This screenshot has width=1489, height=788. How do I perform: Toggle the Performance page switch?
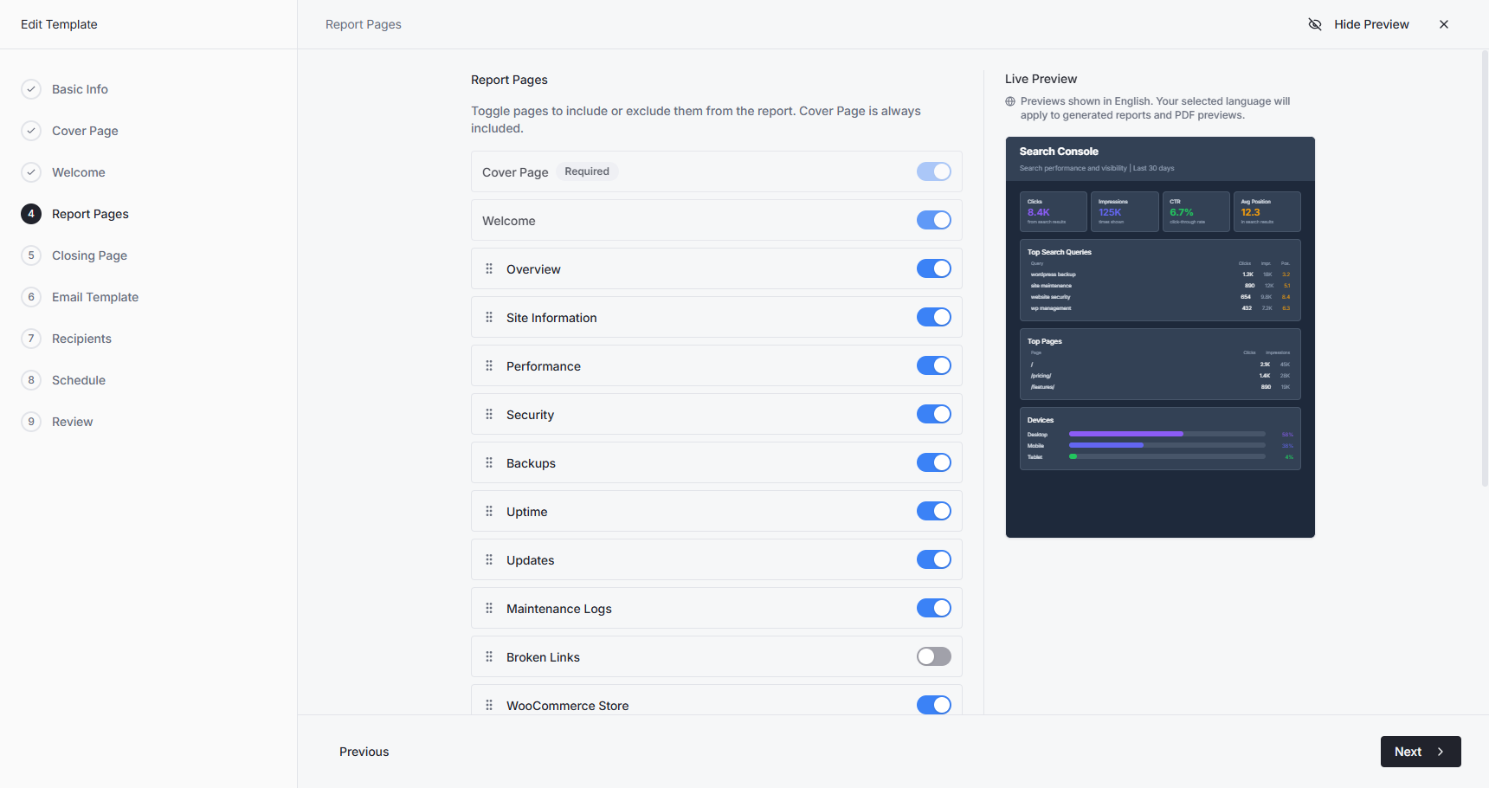[934, 365]
